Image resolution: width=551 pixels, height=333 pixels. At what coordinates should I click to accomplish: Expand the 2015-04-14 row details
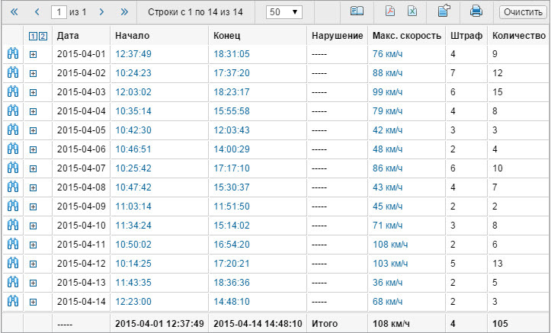tap(33, 302)
